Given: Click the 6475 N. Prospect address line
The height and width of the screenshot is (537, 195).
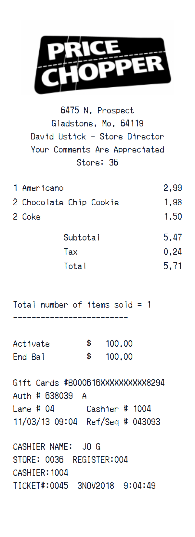Looking at the screenshot, I should coord(97,110).
